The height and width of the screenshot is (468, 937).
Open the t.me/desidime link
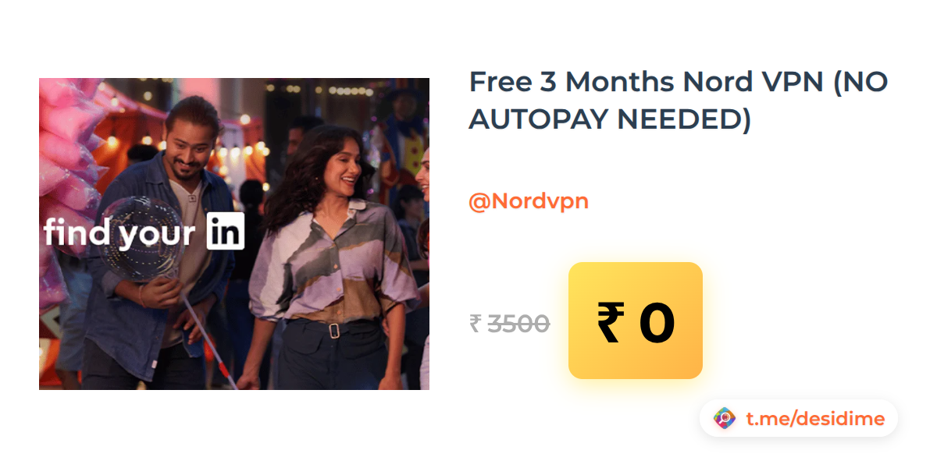tap(815, 419)
